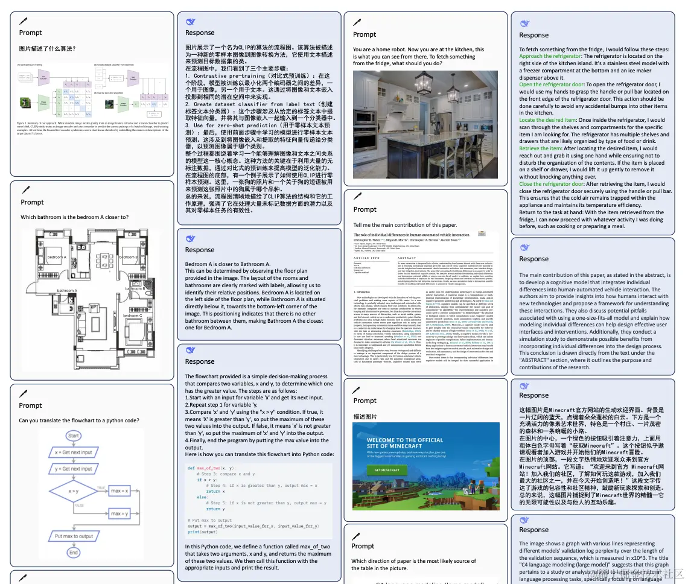Click the 'x > y' decision diamond
The image size is (688, 584).
click(74, 491)
